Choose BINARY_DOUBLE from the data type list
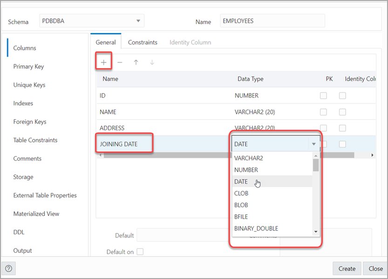 click(272, 228)
